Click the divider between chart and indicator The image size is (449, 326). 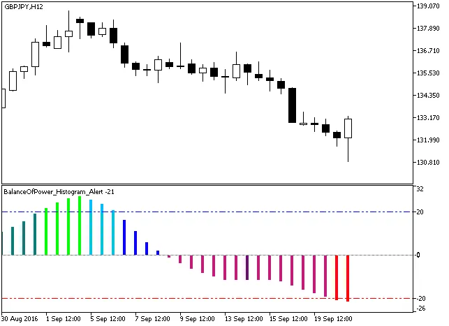[209, 184]
